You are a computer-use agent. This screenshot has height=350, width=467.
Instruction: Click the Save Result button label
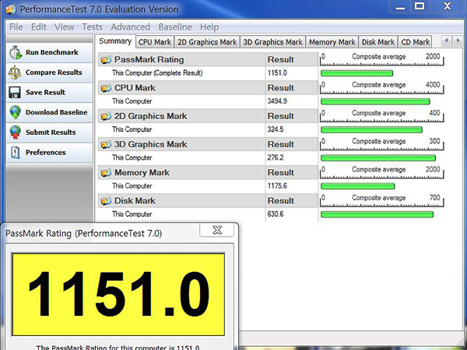coord(45,93)
